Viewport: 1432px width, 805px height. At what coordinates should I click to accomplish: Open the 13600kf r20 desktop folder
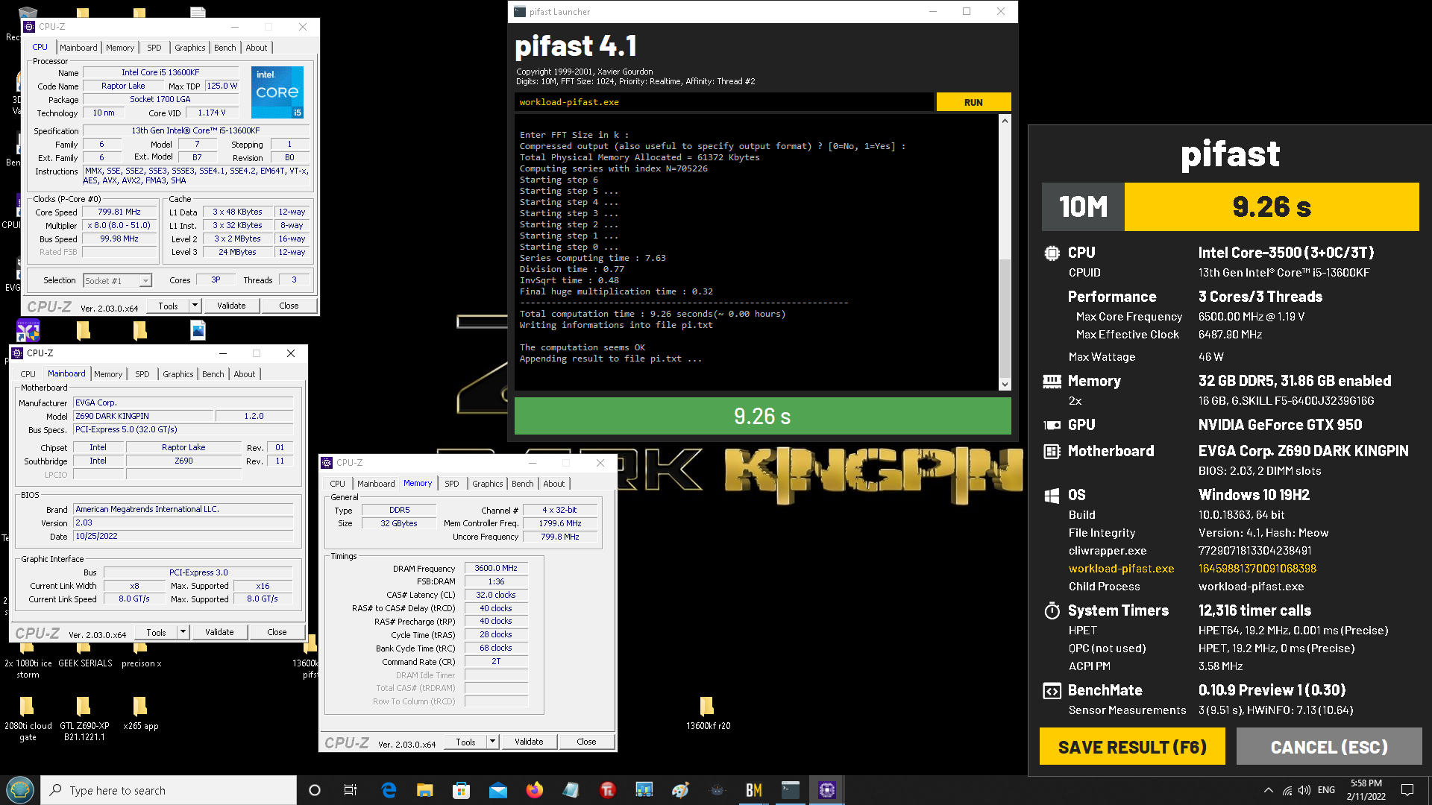(x=707, y=713)
